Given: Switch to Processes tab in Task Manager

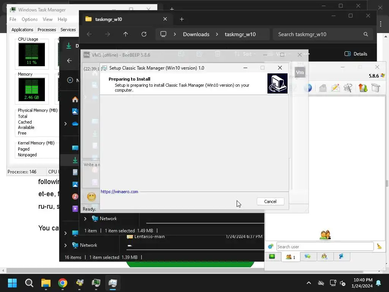Looking at the screenshot, I should click(x=47, y=30).
